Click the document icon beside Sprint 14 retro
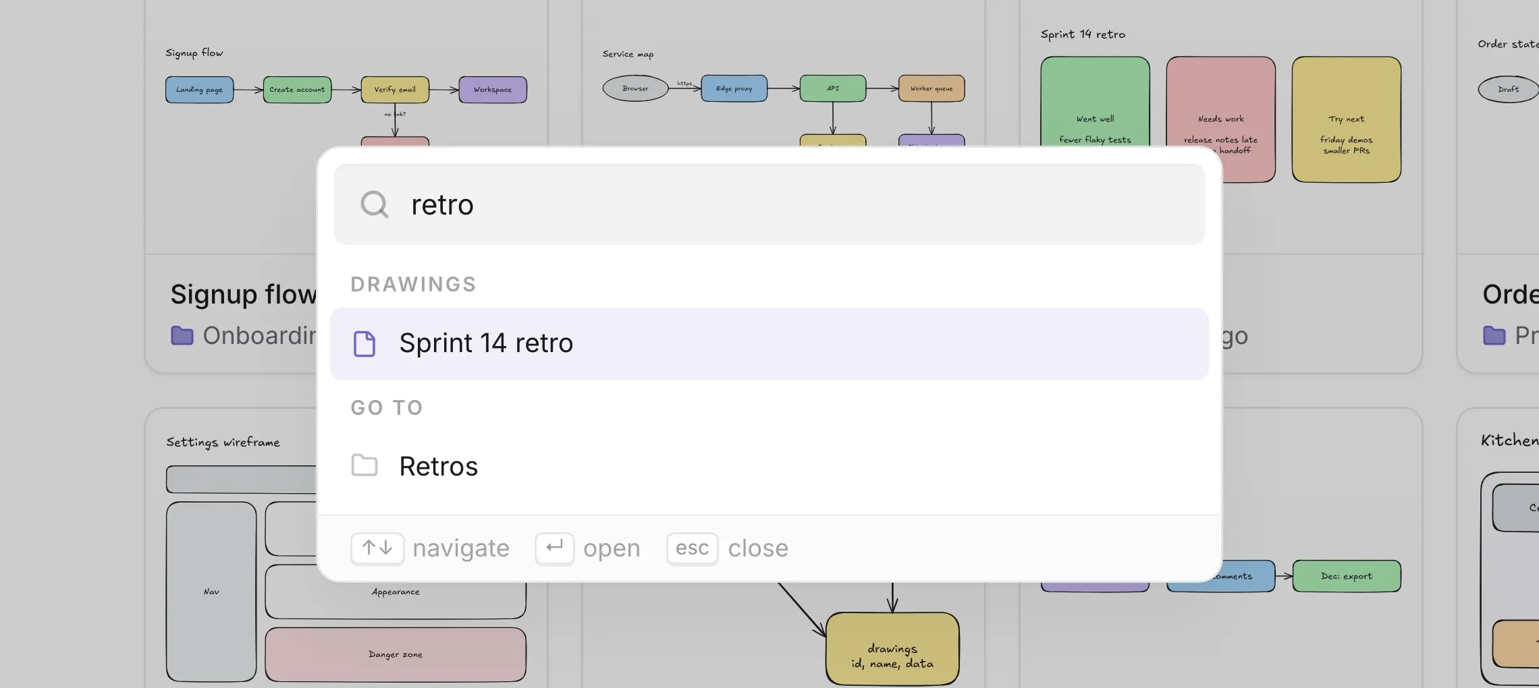Image resolution: width=1539 pixels, height=688 pixels. pos(364,344)
